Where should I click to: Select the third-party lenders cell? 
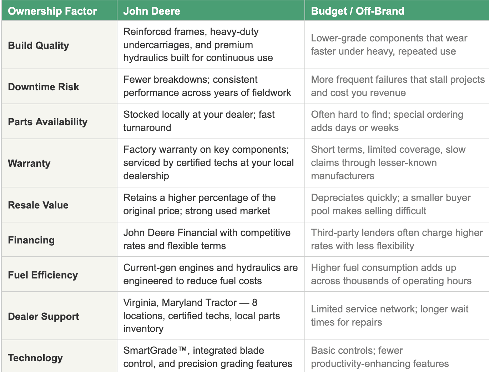[x=397, y=239]
